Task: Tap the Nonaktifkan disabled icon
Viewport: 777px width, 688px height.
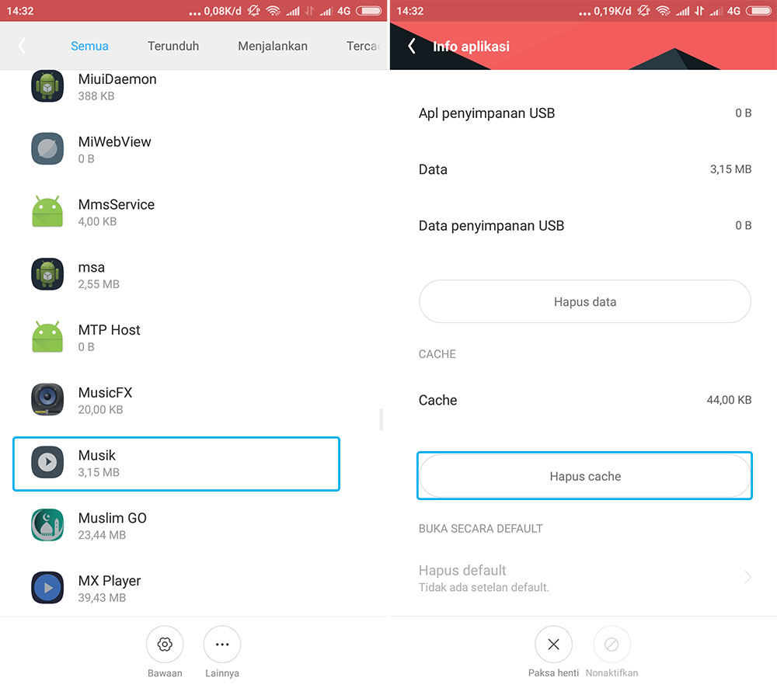Action: (x=611, y=645)
